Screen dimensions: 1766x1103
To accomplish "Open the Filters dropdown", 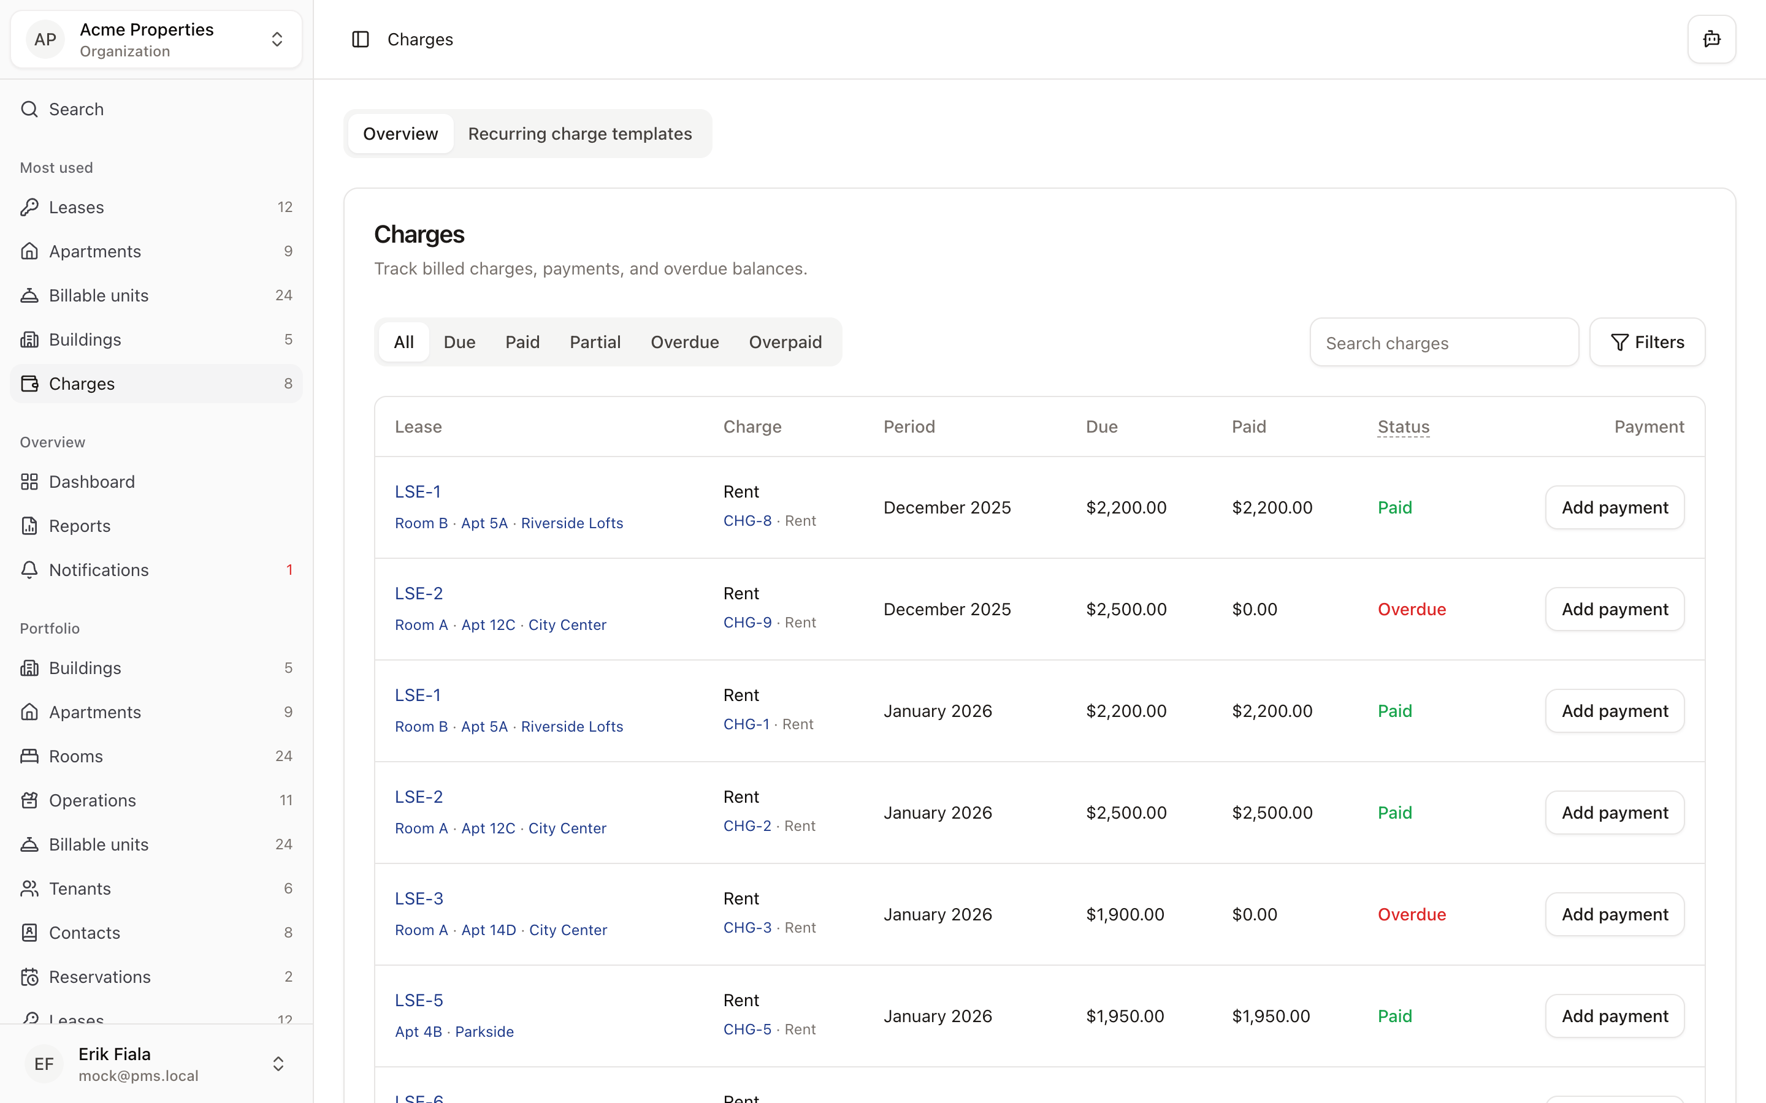I will [x=1647, y=341].
